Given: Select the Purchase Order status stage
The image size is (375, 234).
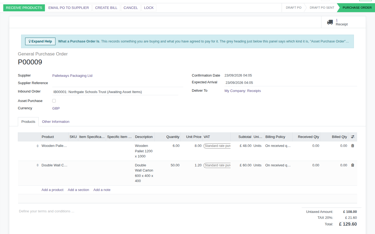Looking at the screenshot, I should pos(357,8).
